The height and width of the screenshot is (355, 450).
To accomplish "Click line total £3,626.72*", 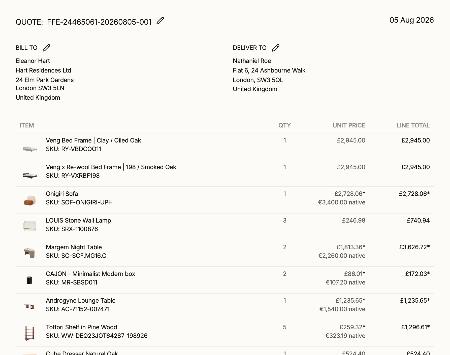I will [x=414, y=247].
